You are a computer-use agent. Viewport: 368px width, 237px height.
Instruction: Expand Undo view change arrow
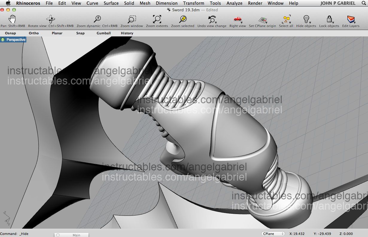pos(215,23)
